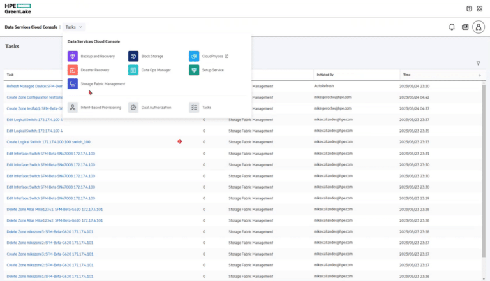Open Create Zone testfab1 task

pyautogui.click(x=34, y=109)
